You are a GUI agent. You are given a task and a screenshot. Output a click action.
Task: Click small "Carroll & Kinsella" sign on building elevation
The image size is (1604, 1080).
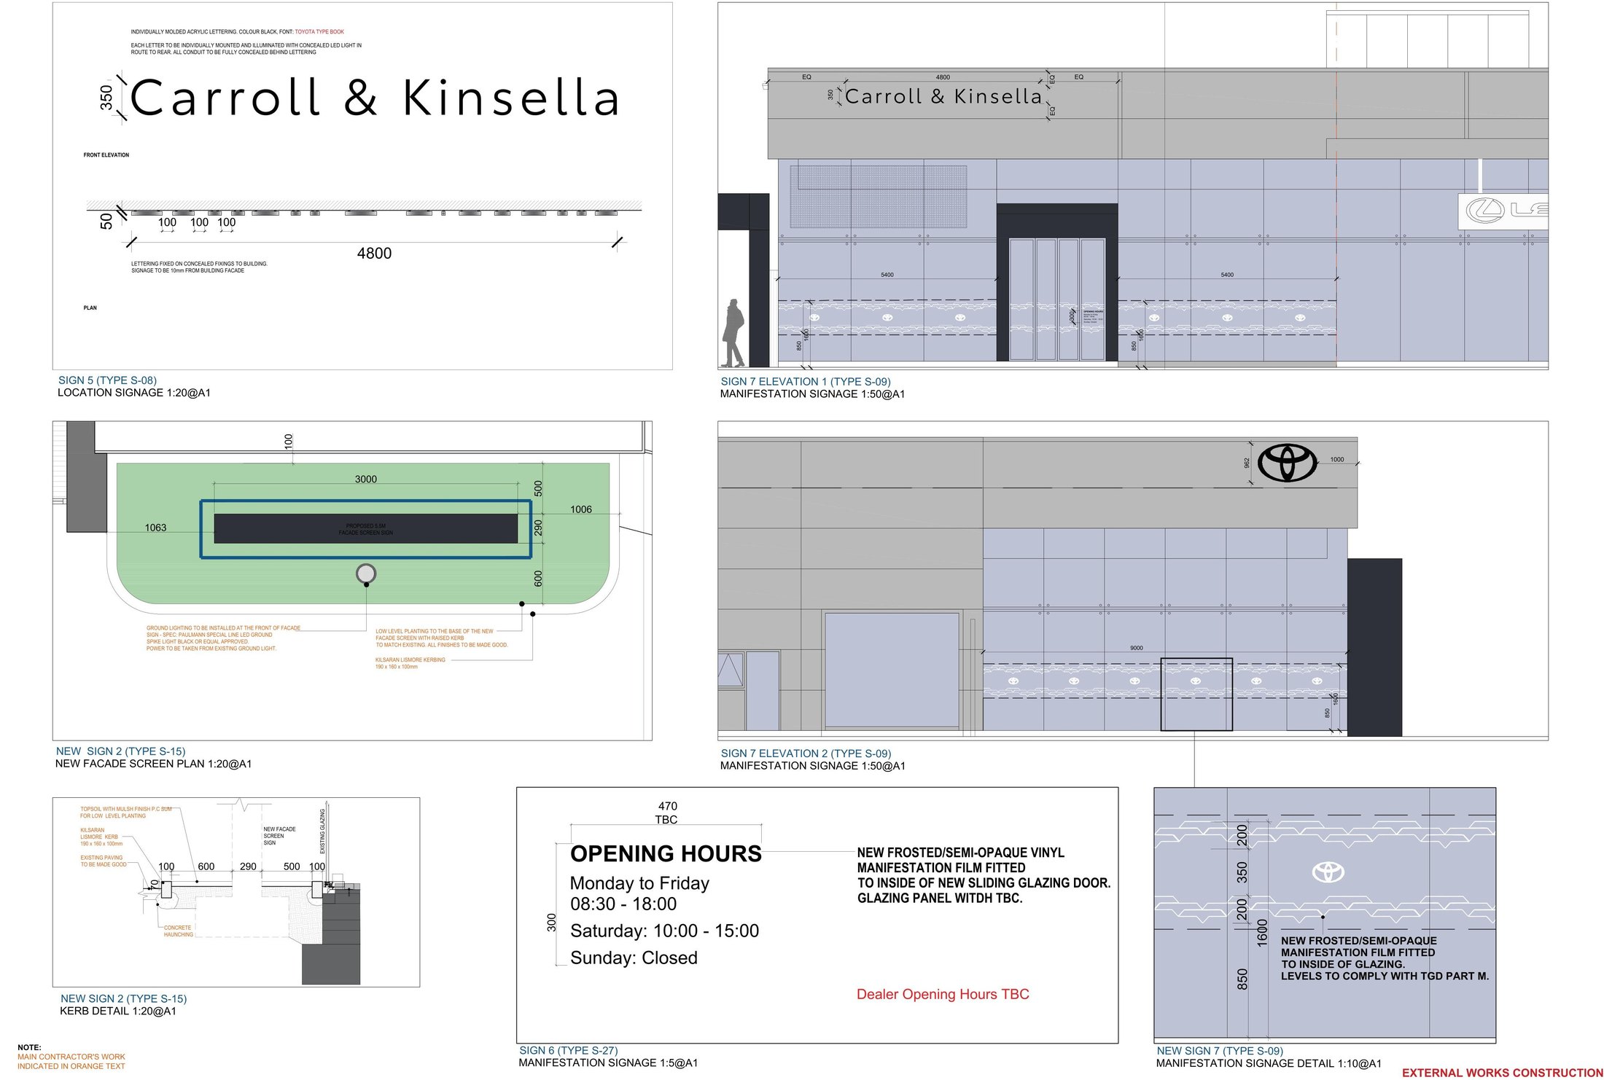tap(943, 96)
